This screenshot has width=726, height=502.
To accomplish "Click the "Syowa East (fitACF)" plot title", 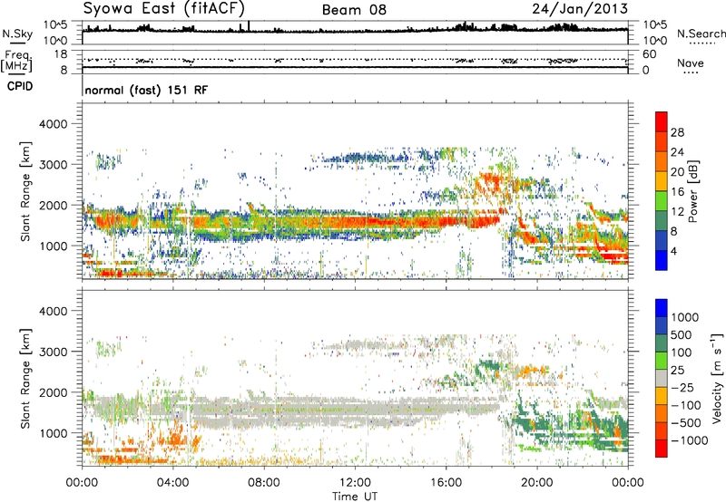I will coord(163,9).
